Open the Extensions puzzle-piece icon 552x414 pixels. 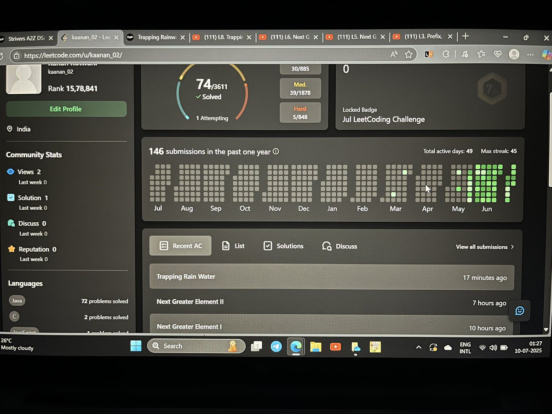[x=445, y=55]
